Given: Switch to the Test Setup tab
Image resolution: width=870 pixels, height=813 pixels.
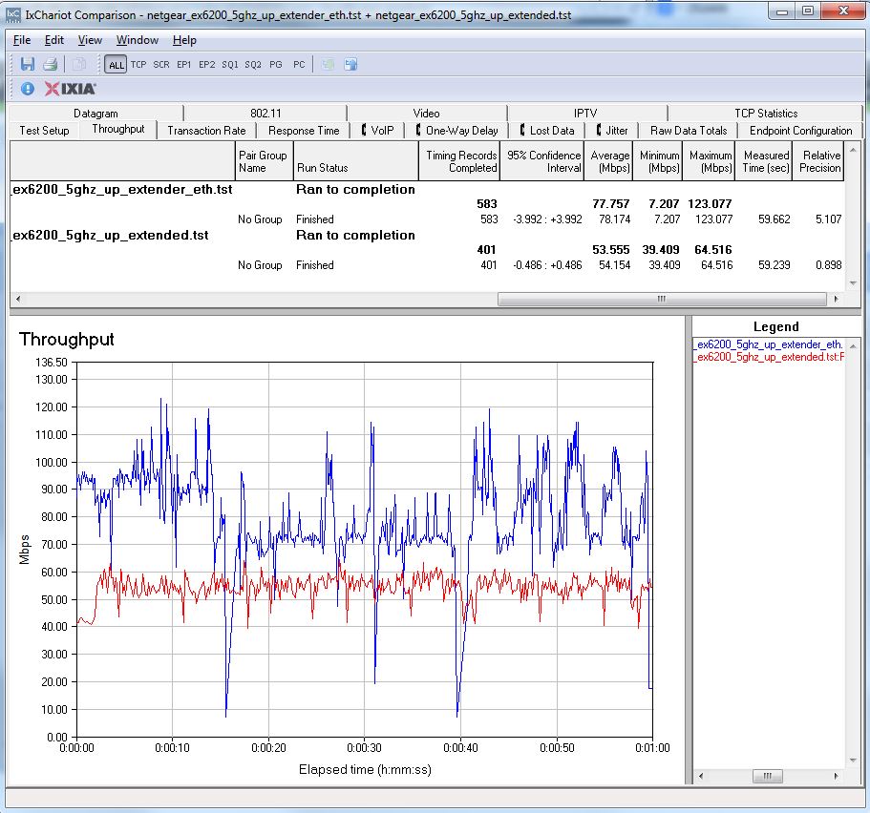Looking at the screenshot, I should (44, 131).
